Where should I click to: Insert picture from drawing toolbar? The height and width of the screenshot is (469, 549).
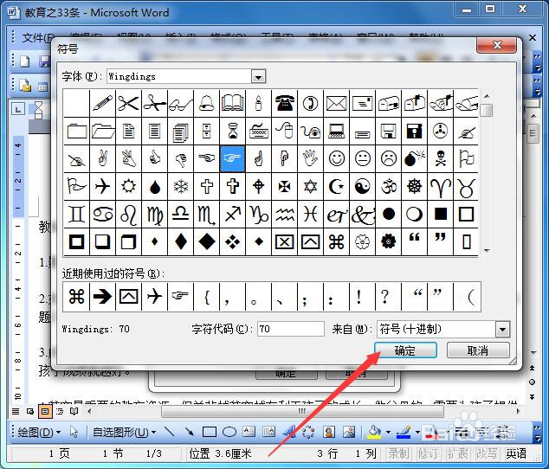click(x=349, y=432)
